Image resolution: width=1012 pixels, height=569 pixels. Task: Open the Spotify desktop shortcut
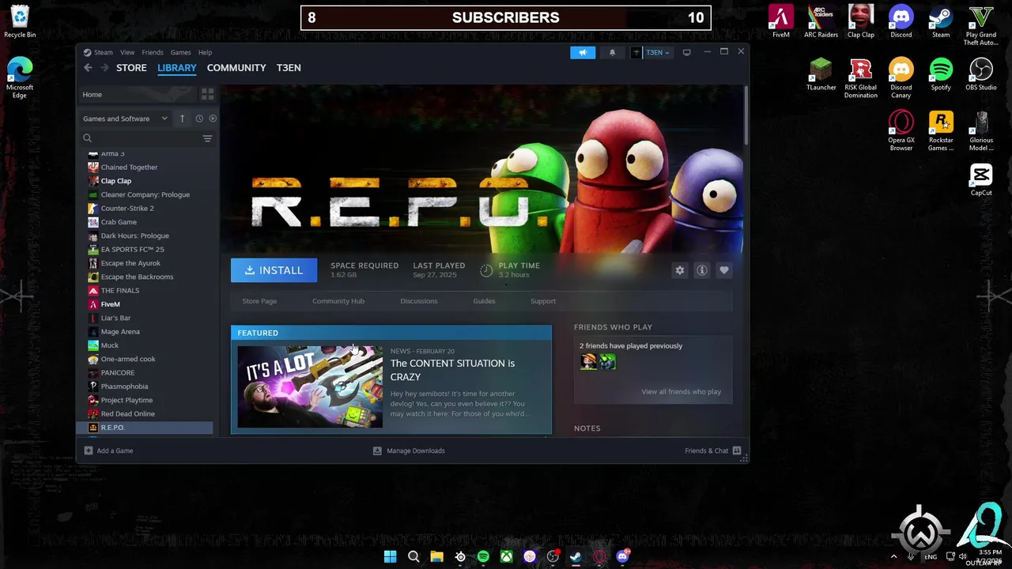[x=941, y=74]
